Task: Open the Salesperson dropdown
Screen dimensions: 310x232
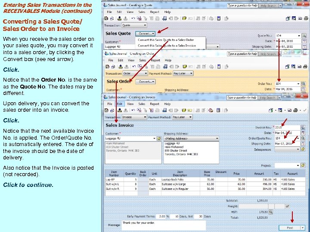Action: coord(287,150)
